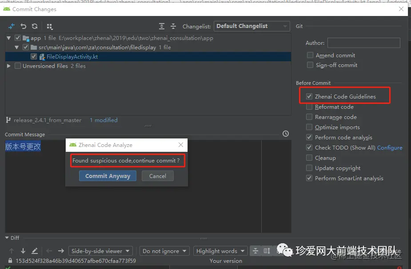The width and height of the screenshot is (411, 269).
Task: Click the previous difference up arrow
Action: [x=12, y=251]
